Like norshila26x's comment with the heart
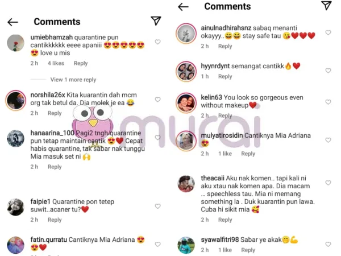341x256 pixels. coord(157,100)
